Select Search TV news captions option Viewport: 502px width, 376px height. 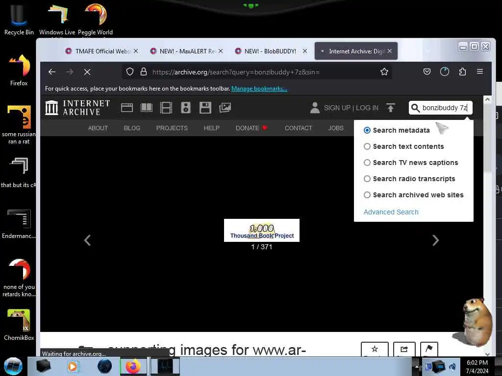click(367, 163)
